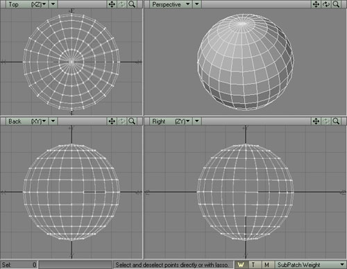Image resolution: width=347 pixels, height=269 pixels.
Task: Click the pan icon in Top viewport
Action: coord(112,4)
